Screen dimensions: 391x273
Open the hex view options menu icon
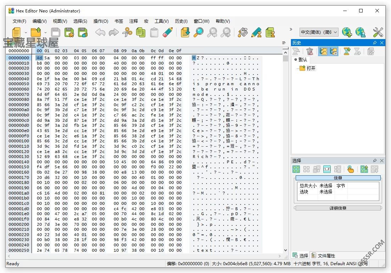pyautogui.click(x=284, y=43)
